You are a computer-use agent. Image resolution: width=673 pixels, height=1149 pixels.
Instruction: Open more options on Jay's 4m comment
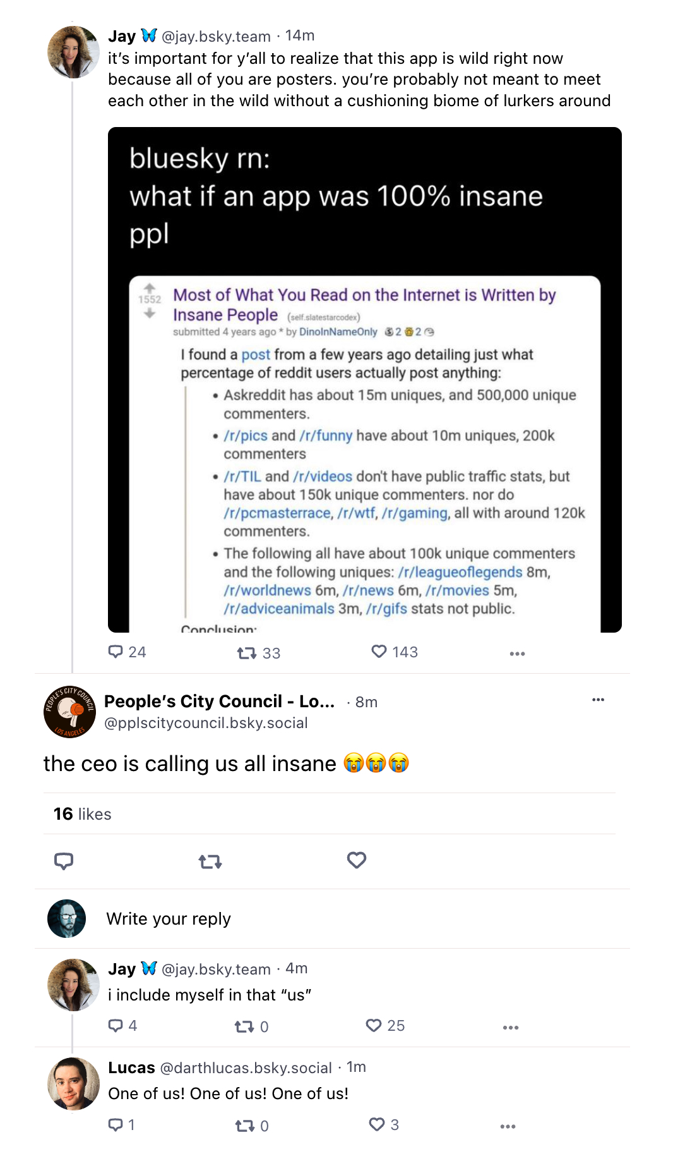click(x=511, y=1028)
